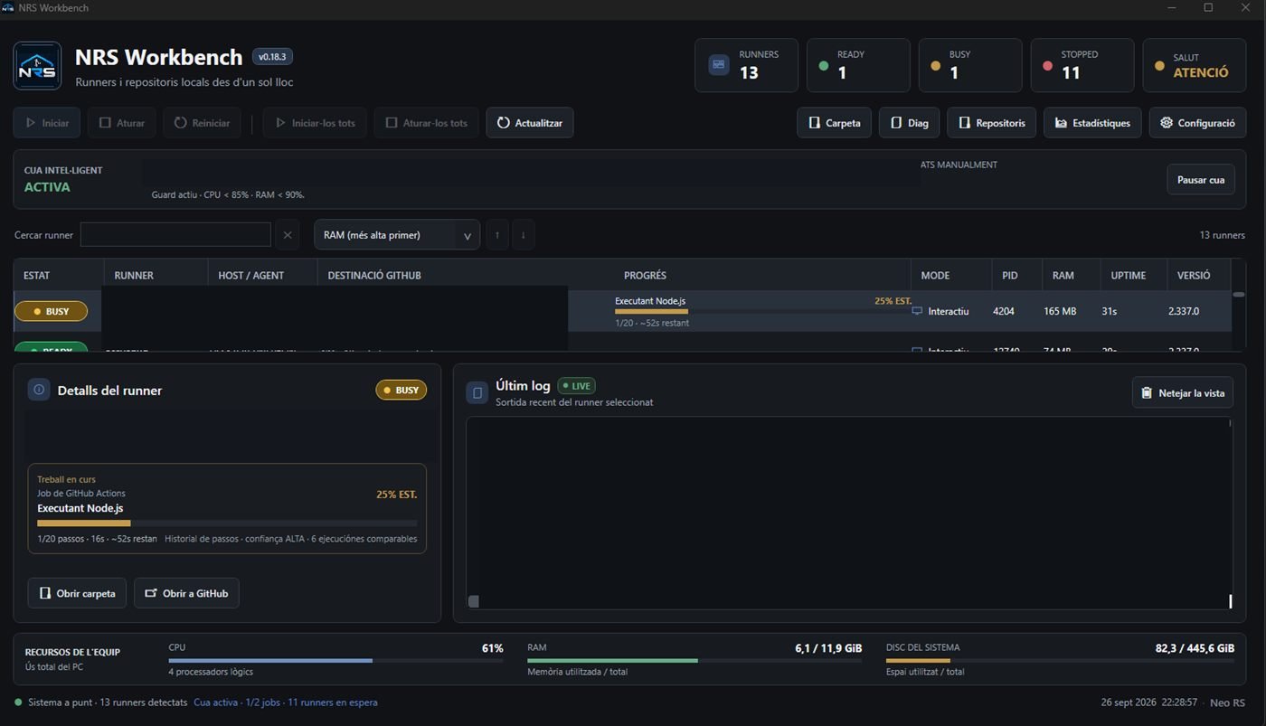Click the log icon beside Últim log
The image size is (1266, 726).
(x=477, y=392)
